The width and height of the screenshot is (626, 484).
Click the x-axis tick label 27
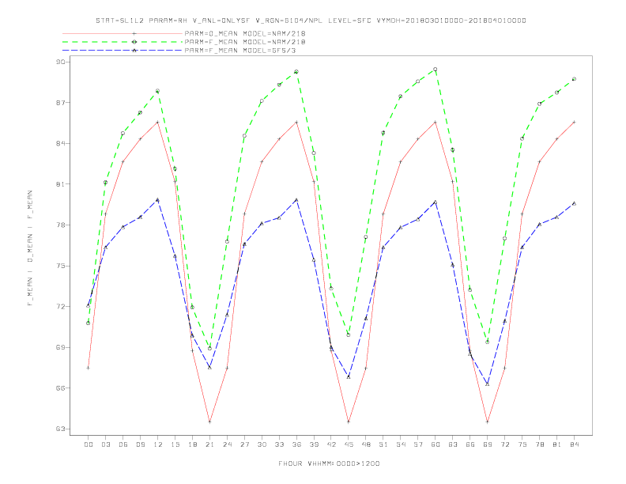(244, 444)
